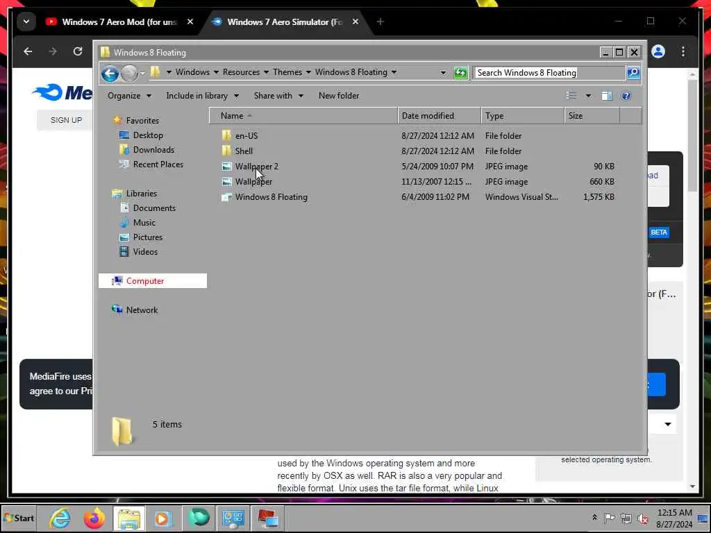Open Include in library menu

point(202,96)
